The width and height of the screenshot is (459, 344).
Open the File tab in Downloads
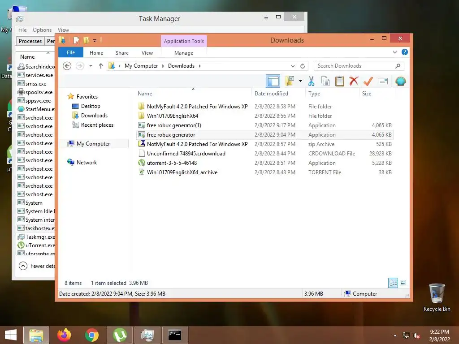click(71, 52)
